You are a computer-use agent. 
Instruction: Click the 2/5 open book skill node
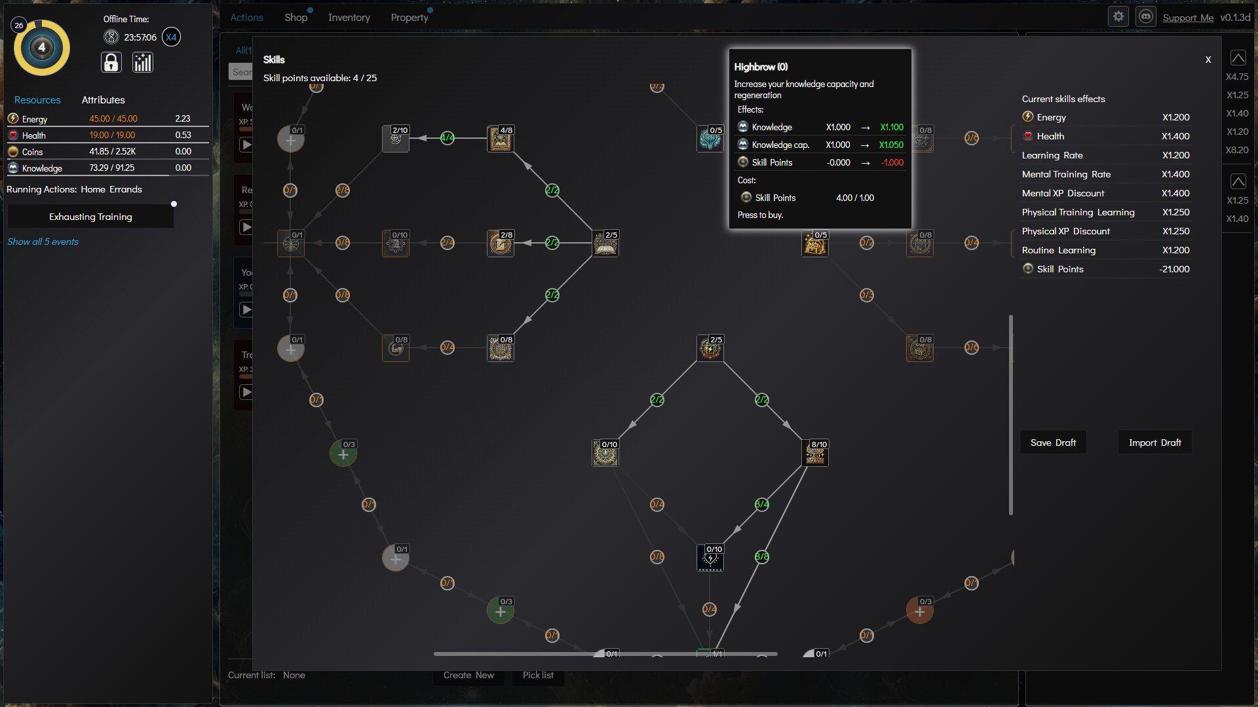605,243
